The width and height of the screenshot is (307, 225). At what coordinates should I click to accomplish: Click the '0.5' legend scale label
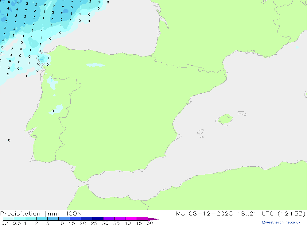(17, 223)
